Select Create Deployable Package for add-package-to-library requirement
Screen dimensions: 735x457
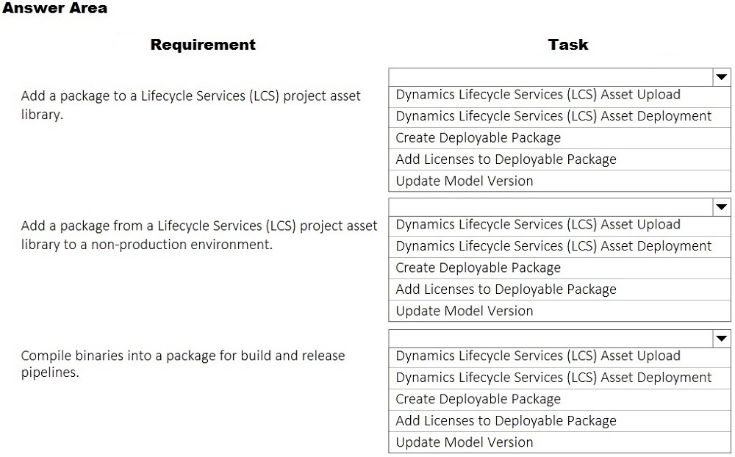[478, 137]
